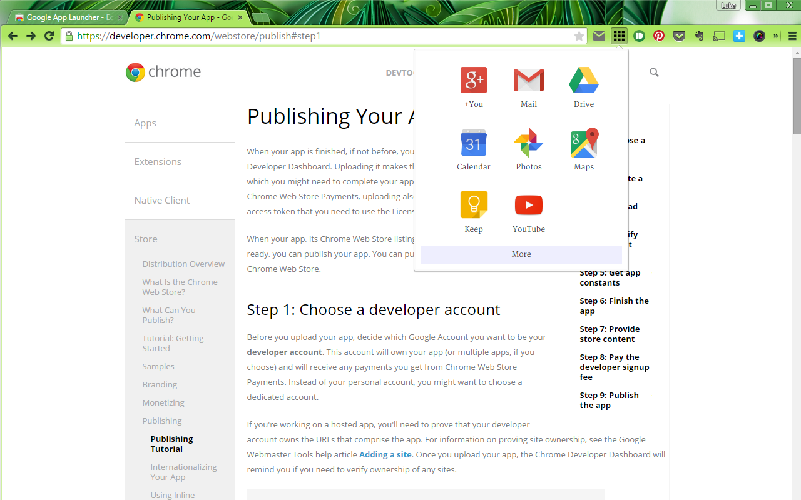Reload the current page
The width and height of the screenshot is (801, 500).
pos(49,36)
